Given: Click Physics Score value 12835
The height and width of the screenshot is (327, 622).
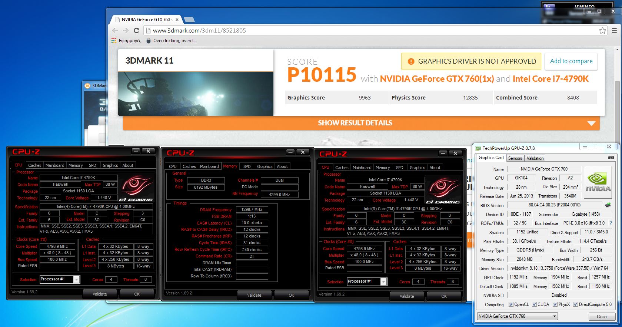Looking at the screenshot, I should (x=470, y=98).
